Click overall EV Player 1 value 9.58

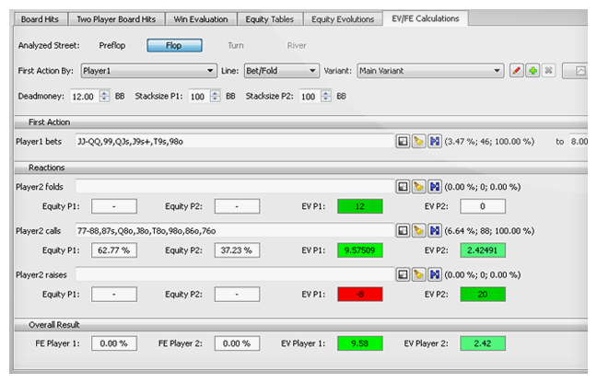point(360,343)
